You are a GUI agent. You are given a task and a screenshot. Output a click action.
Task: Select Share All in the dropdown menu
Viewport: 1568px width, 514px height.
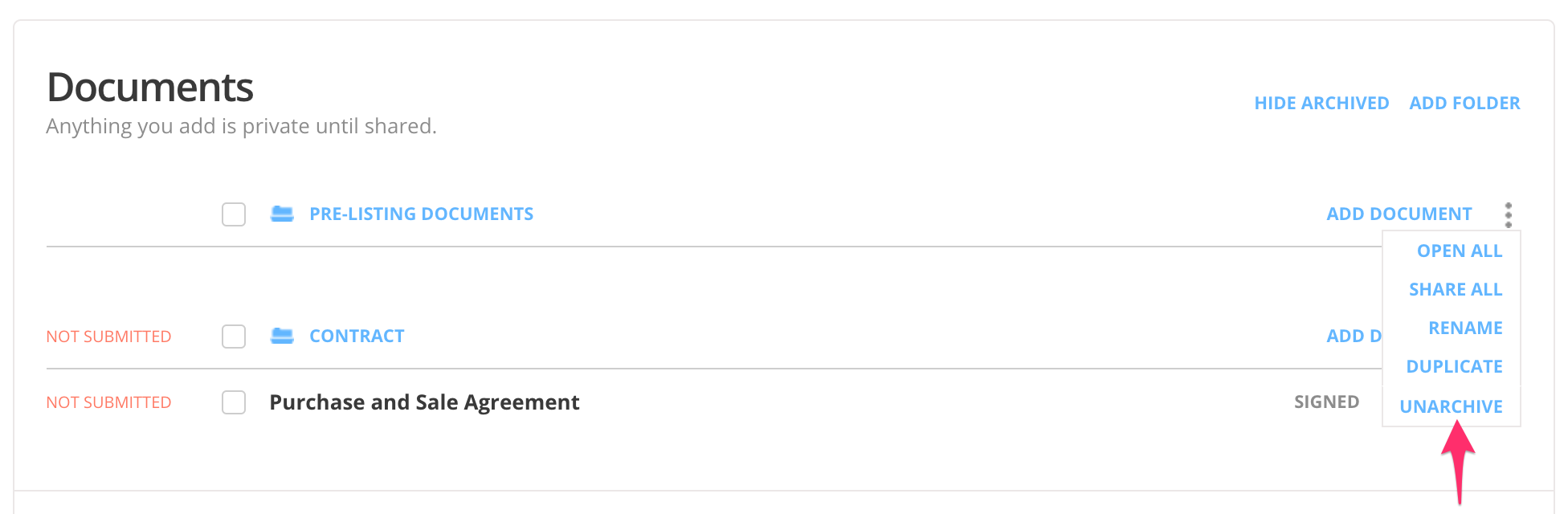pos(1455,289)
